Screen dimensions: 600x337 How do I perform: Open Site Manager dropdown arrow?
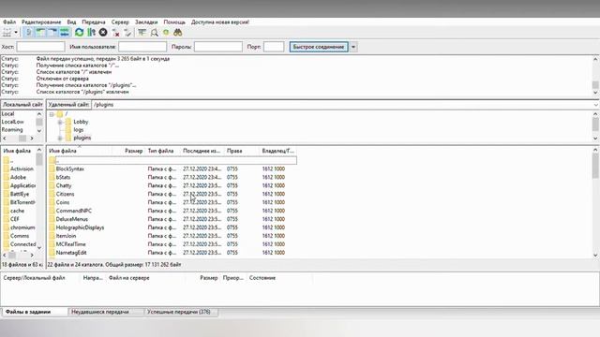coord(16,33)
